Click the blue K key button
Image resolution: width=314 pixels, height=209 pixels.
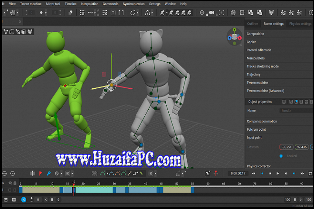(x=24, y=199)
